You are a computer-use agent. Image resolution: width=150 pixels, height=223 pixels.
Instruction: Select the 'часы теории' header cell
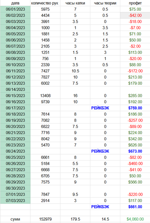tap(105, 3)
